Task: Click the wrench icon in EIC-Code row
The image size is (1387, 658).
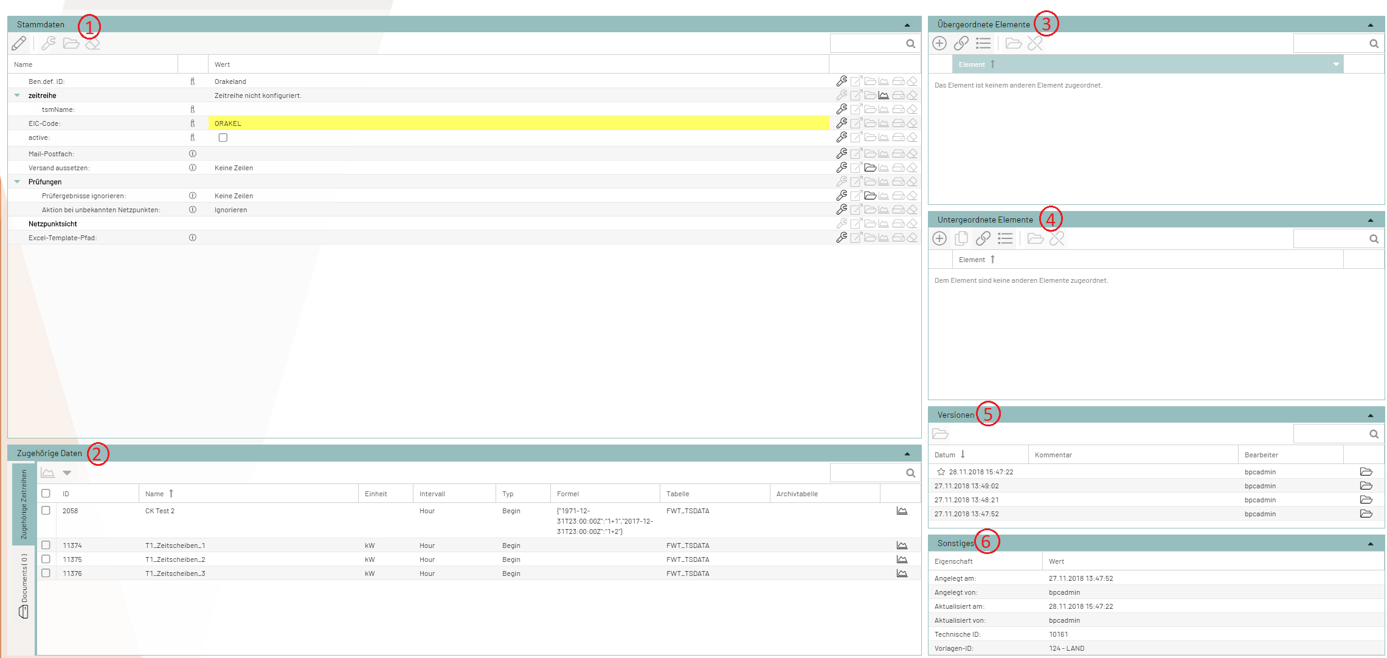Action: 842,123
